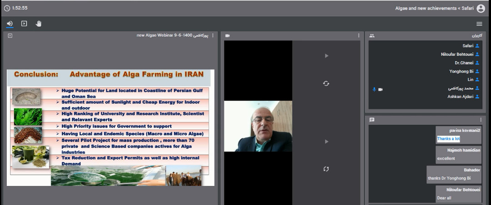Click the blue microphone icon in attendee list
This screenshot has width=491, height=205.
tap(374, 89)
